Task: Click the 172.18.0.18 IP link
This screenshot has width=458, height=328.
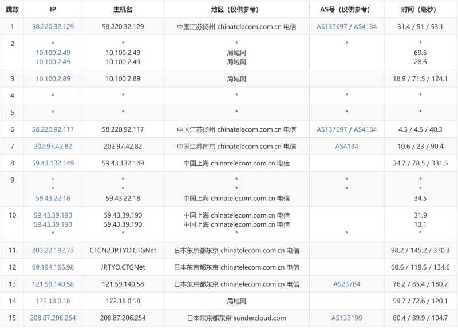Action: [53, 301]
